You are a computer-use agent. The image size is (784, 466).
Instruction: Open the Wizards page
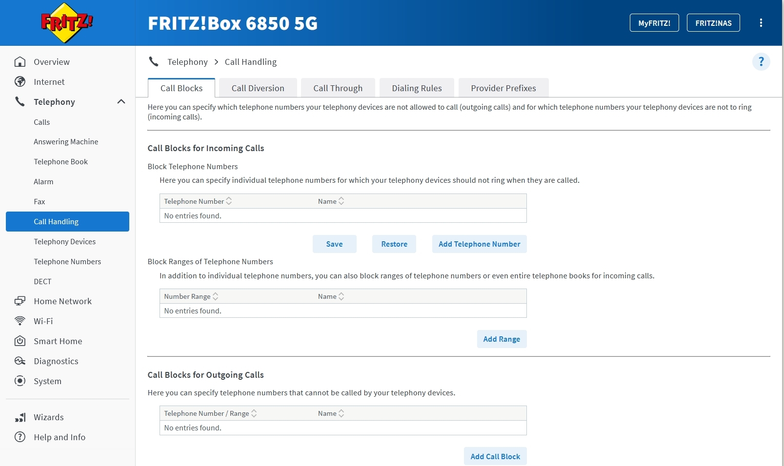coord(49,417)
